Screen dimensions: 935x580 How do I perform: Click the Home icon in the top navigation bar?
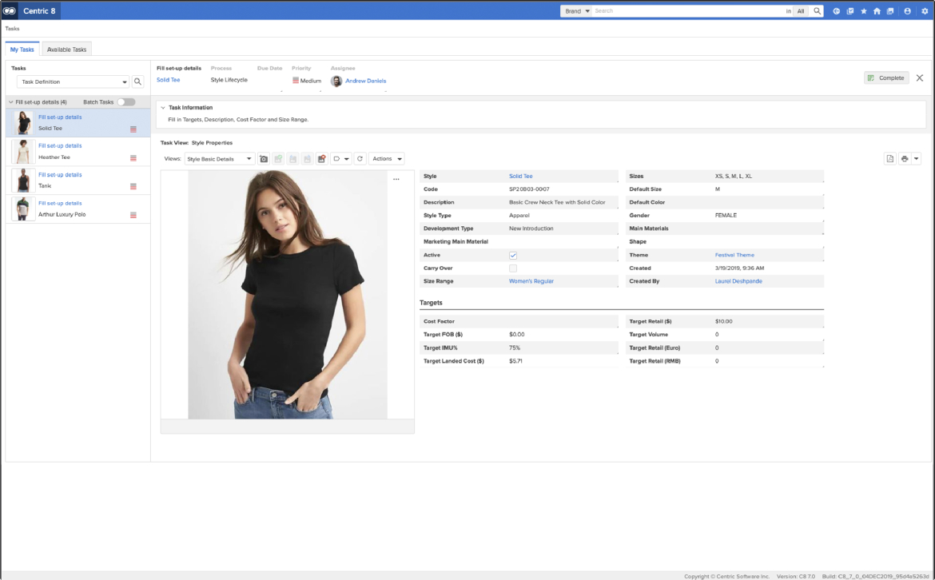pos(877,10)
